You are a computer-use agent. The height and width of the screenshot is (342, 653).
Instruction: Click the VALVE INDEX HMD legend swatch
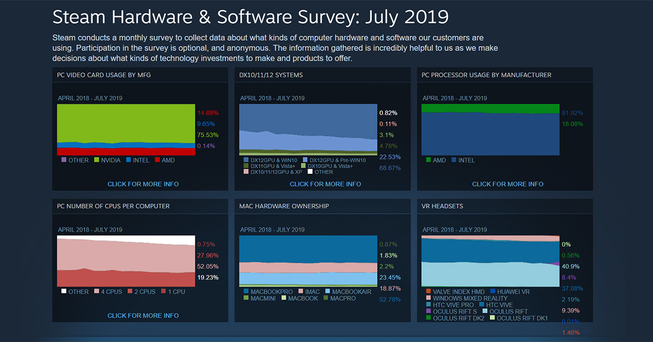point(428,292)
